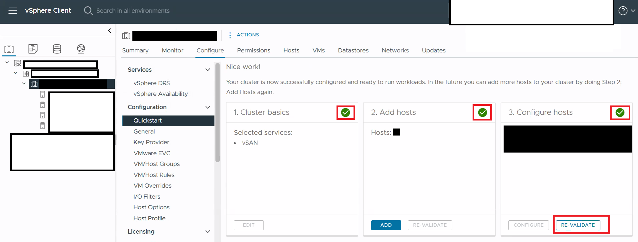Image resolution: width=638 pixels, height=242 pixels.
Task: Click Configure hosts green checkmark status icon
Action: pyautogui.click(x=620, y=112)
